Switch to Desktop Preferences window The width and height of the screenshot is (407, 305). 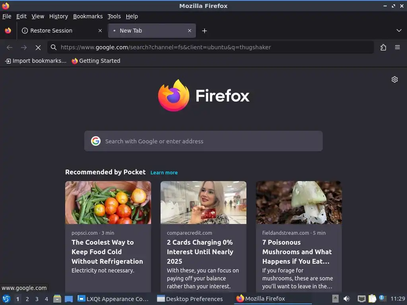[190, 299]
